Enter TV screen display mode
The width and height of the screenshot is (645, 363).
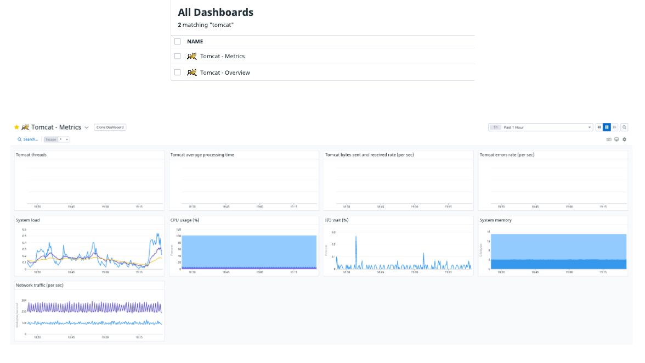[616, 139]
